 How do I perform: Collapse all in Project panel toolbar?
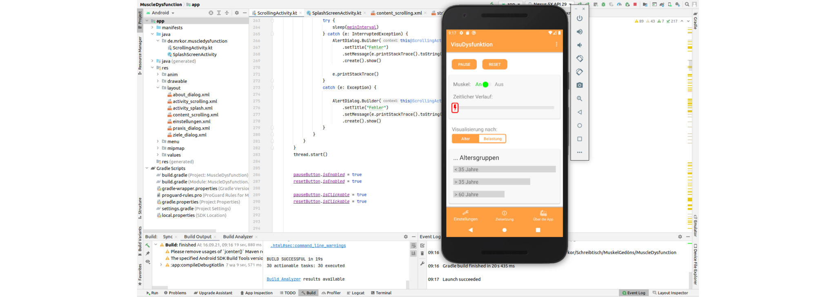tap(227, 13)
